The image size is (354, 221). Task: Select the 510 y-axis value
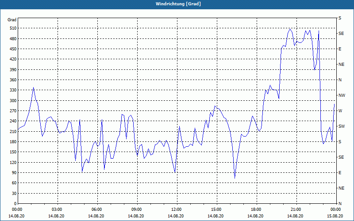click(x=13, y=28)
